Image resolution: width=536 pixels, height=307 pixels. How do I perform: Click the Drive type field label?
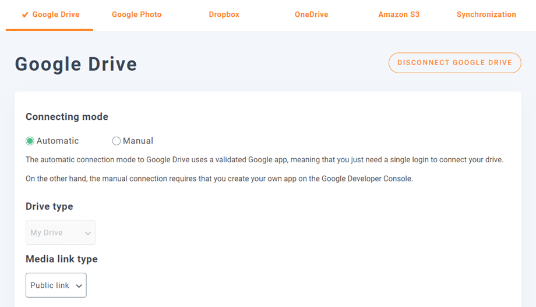tap(50, 206)
